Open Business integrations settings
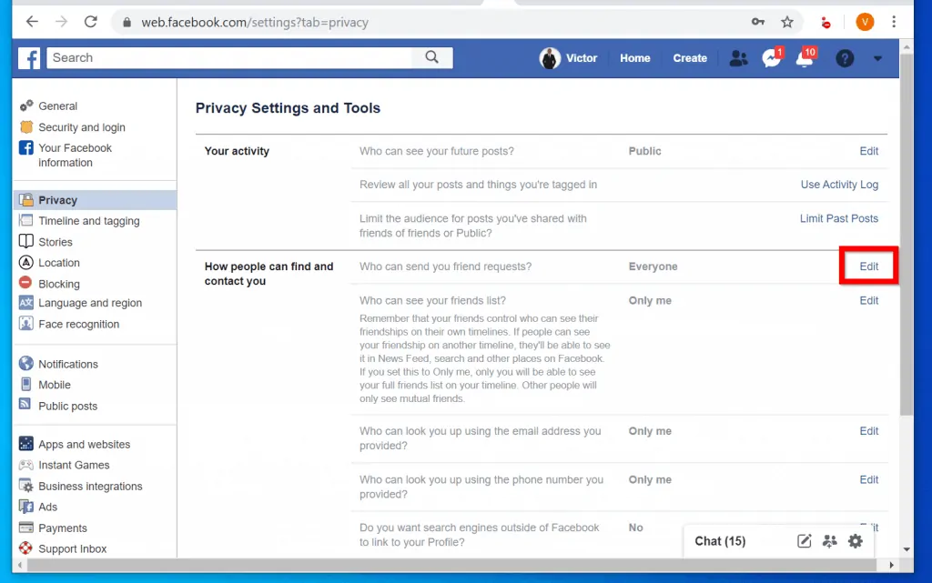This screenshot has height=583, width=932. coord(90,487)
